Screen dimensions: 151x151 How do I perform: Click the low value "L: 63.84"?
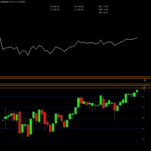79,10
